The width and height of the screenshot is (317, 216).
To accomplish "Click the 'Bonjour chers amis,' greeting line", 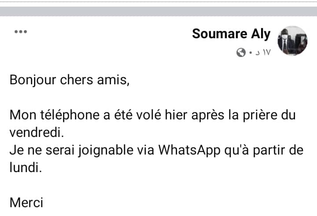I will (70, 80).
